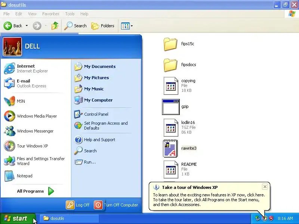This screenshot has width=299, height=224.
Task: Open Set Program Access and Defaults
Action: coord(101,125)
